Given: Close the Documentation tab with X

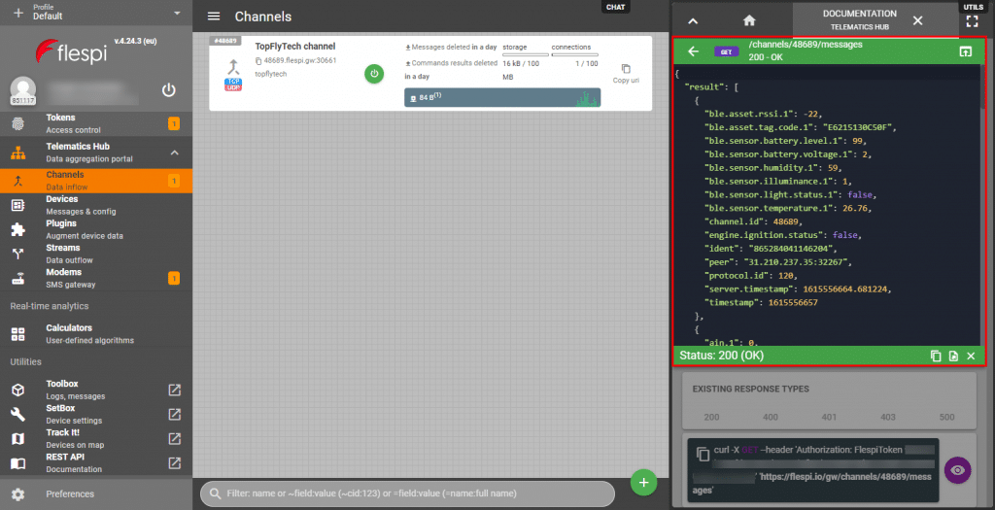Looking at the screenshot, I should (917, 21).
